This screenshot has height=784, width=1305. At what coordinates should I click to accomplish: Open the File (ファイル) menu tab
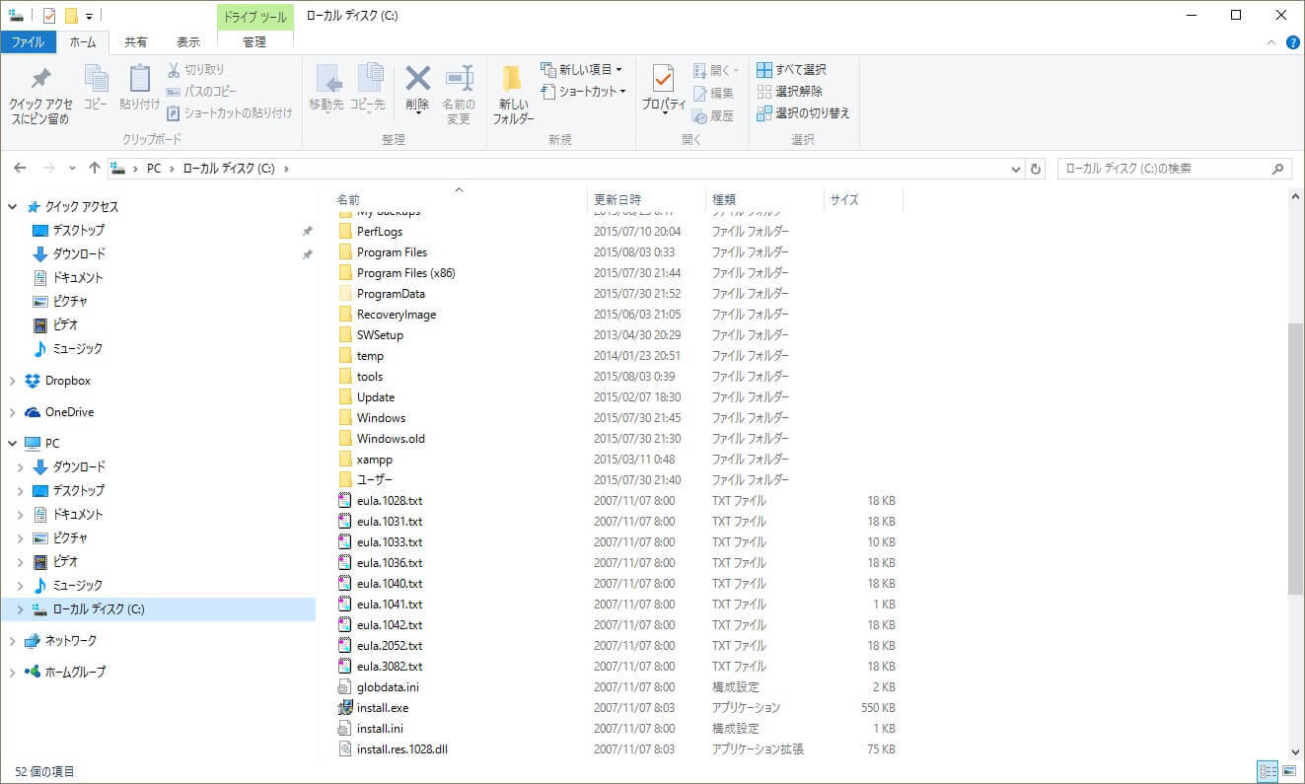(28, 42)
